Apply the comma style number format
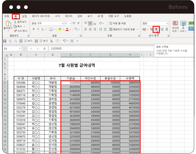The height and width of the screenshot is (154, 196). pyautogui.click(x=156, y=29)
